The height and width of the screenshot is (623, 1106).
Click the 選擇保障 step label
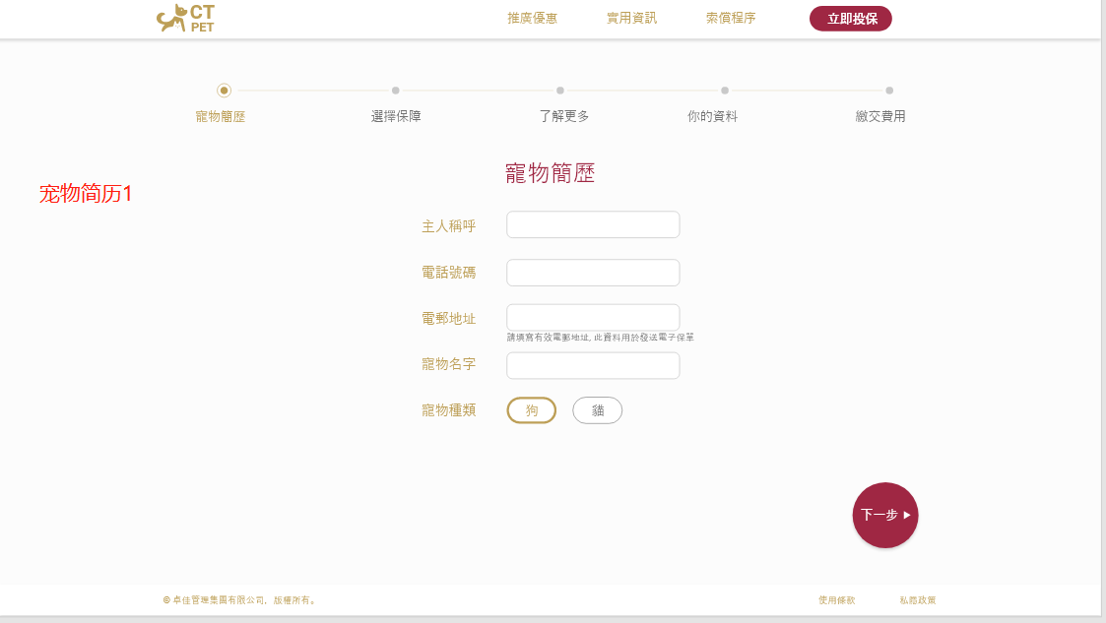click(x=396, y=116)
